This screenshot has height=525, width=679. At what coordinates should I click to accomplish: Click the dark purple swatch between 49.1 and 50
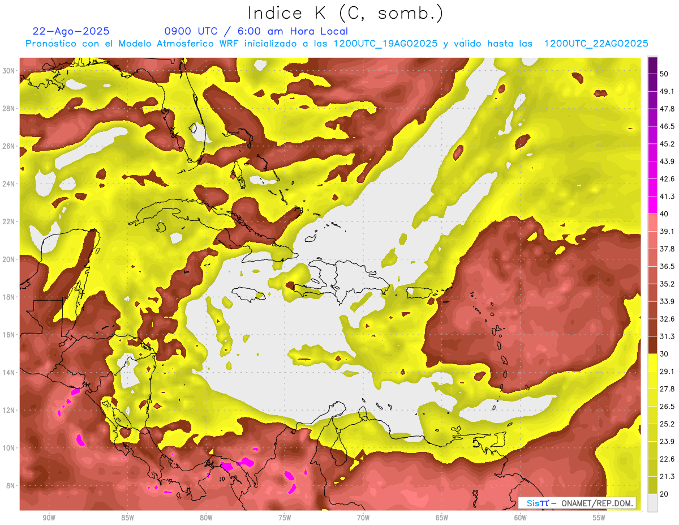(x=652, y=83)
